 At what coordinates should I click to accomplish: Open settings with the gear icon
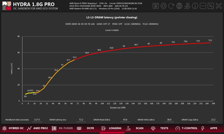(x=164, y=6)
